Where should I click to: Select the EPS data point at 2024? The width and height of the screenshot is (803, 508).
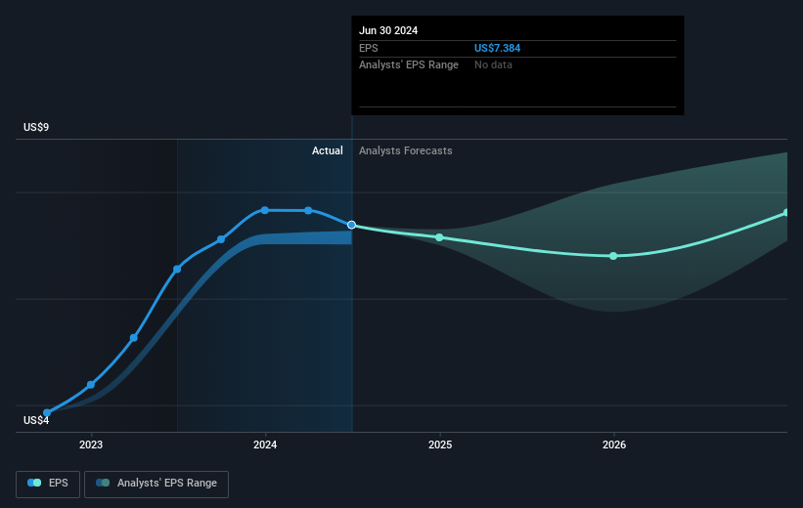click(x=265, y=210)
